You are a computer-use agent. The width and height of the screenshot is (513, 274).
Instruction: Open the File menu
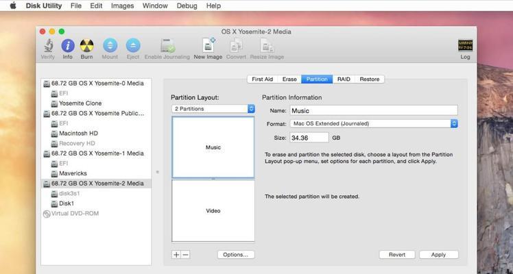tap(76, 5)
